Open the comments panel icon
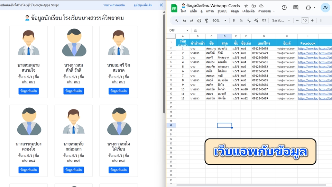 (x=296, y=8)
